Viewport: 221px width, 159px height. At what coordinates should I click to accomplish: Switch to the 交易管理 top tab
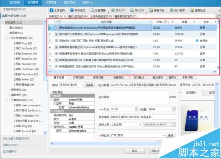(x=51, y=3)
